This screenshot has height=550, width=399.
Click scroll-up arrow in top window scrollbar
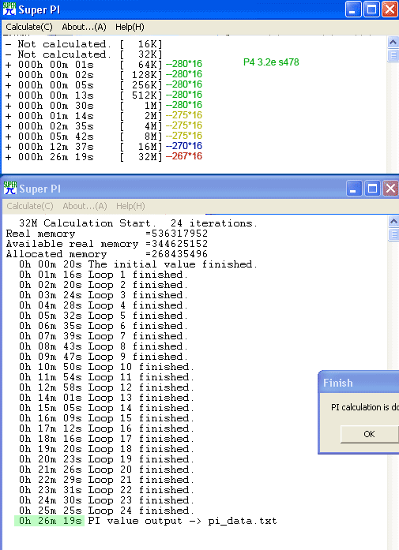(393, 43)
